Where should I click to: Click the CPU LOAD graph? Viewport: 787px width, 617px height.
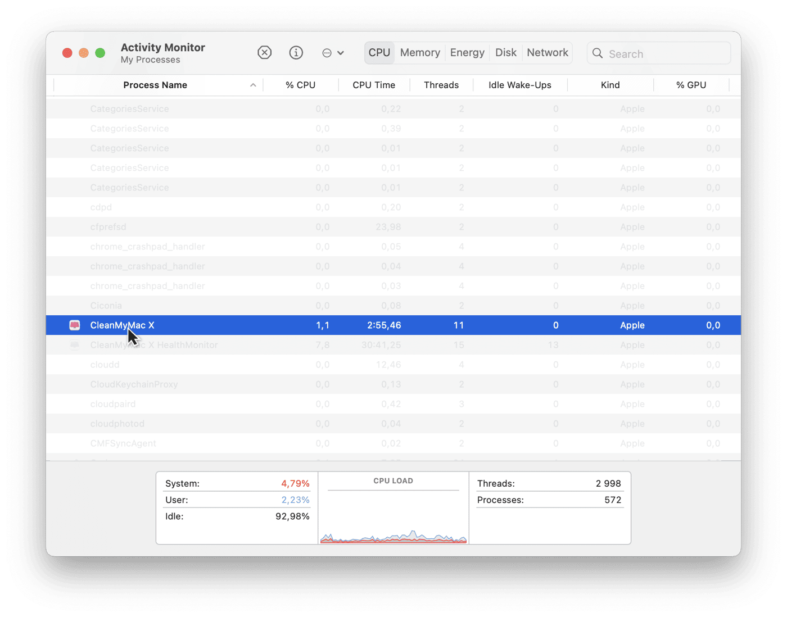click(x=393, y=537)
